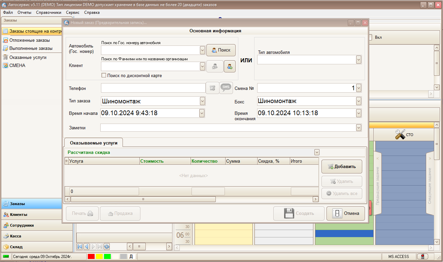443x262 pixels.
Task: Switch to the Оказываемые услуги tab
Action: click(94, 143)
